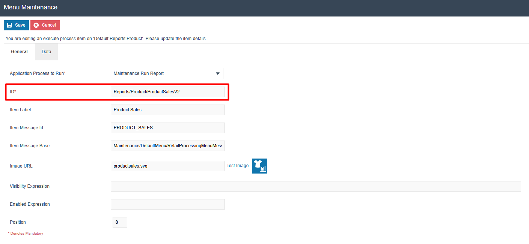Focus the Item Label field

(x=167, y=110)
